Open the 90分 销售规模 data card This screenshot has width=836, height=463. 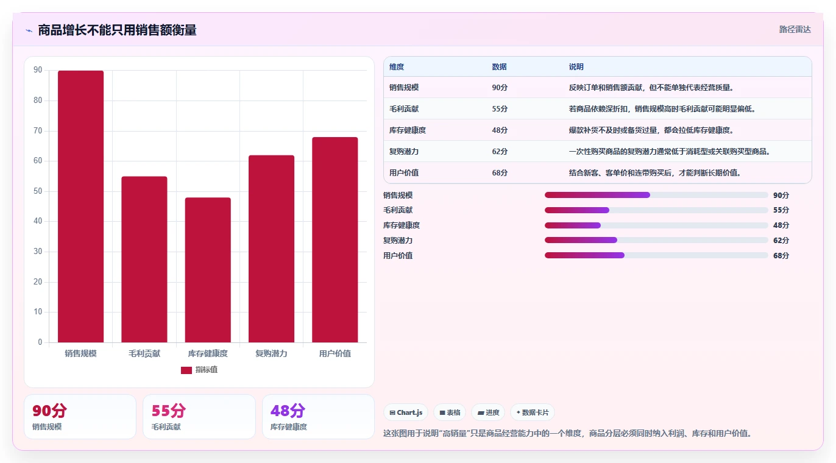(x=80, y=417)
